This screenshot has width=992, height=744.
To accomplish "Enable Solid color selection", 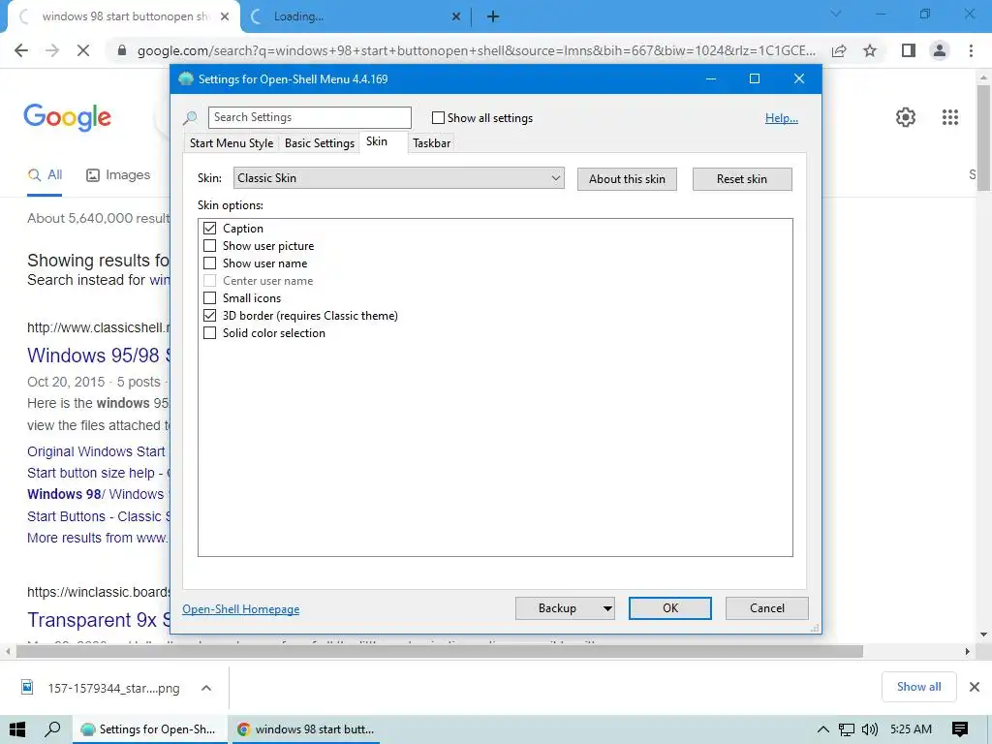I will (209, 333).
